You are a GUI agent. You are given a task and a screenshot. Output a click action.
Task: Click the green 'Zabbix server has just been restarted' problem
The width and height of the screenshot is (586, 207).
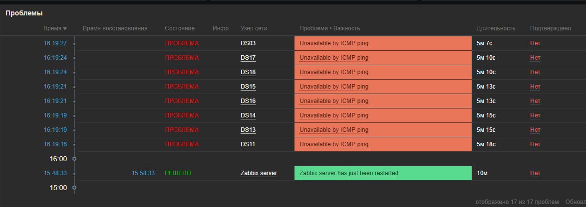click(348, 173)
